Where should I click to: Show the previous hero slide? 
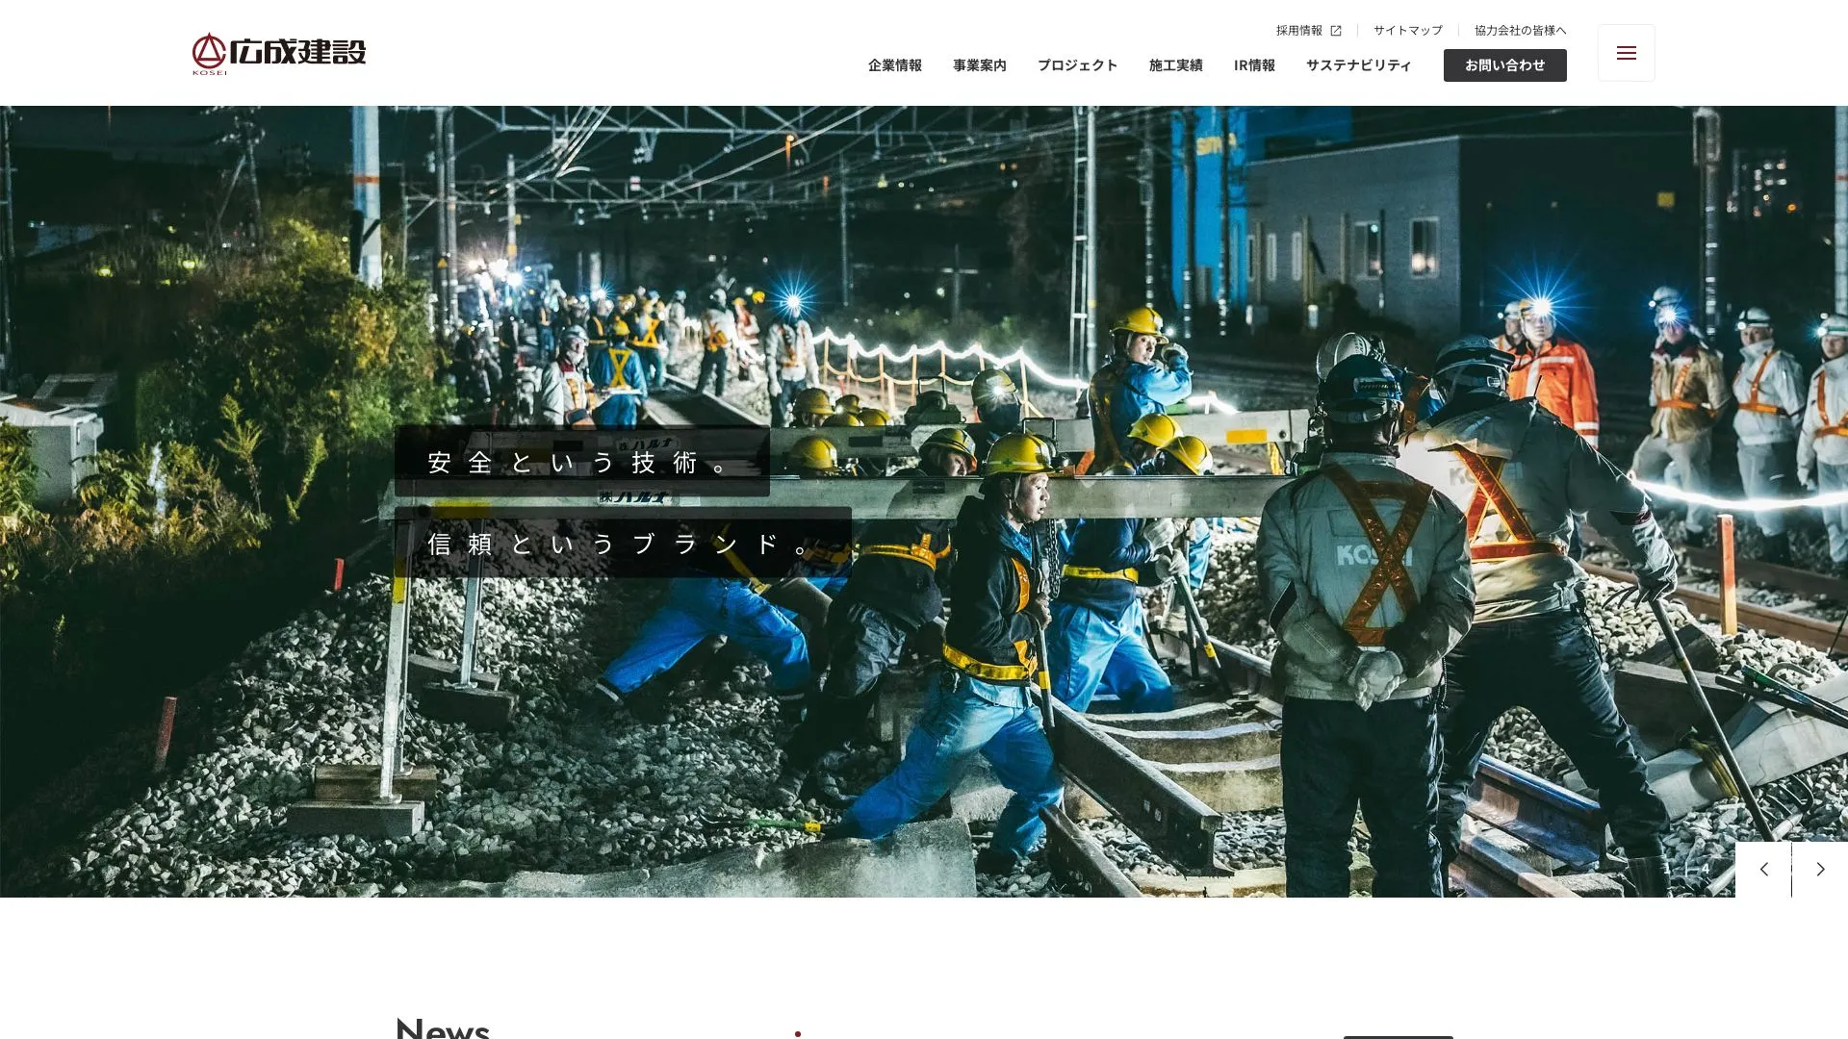tap(1763, 870)
